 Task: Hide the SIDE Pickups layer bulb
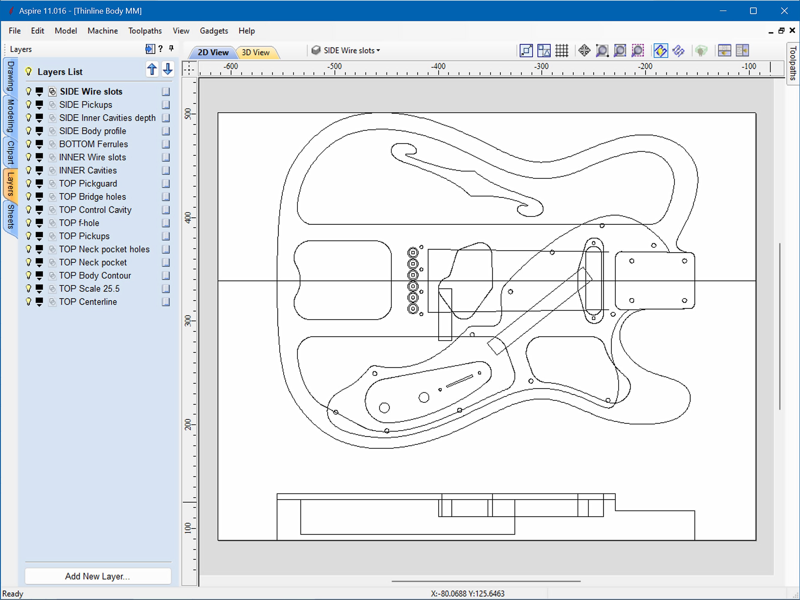pos(29,104)
